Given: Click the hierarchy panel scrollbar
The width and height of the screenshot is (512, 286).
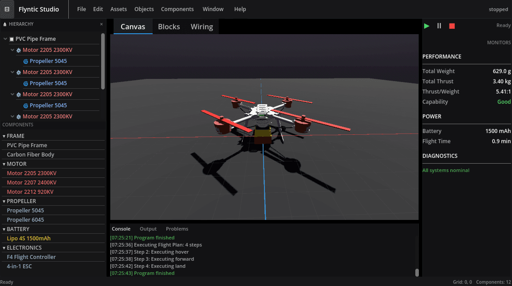Looking at the screenshot, I should click(103, 61).
